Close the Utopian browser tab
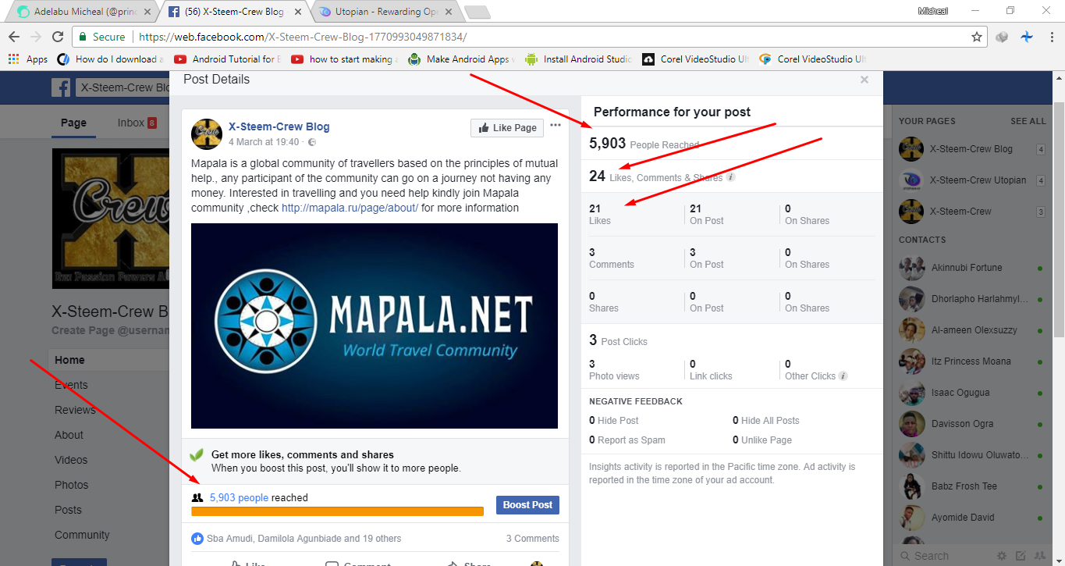This screenshot has height=566, width=1065. pos(447,12)
